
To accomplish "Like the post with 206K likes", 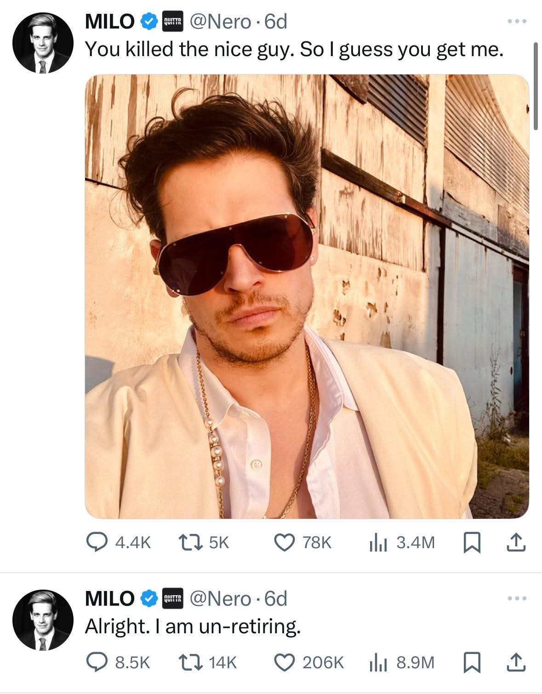I will 309,662.
